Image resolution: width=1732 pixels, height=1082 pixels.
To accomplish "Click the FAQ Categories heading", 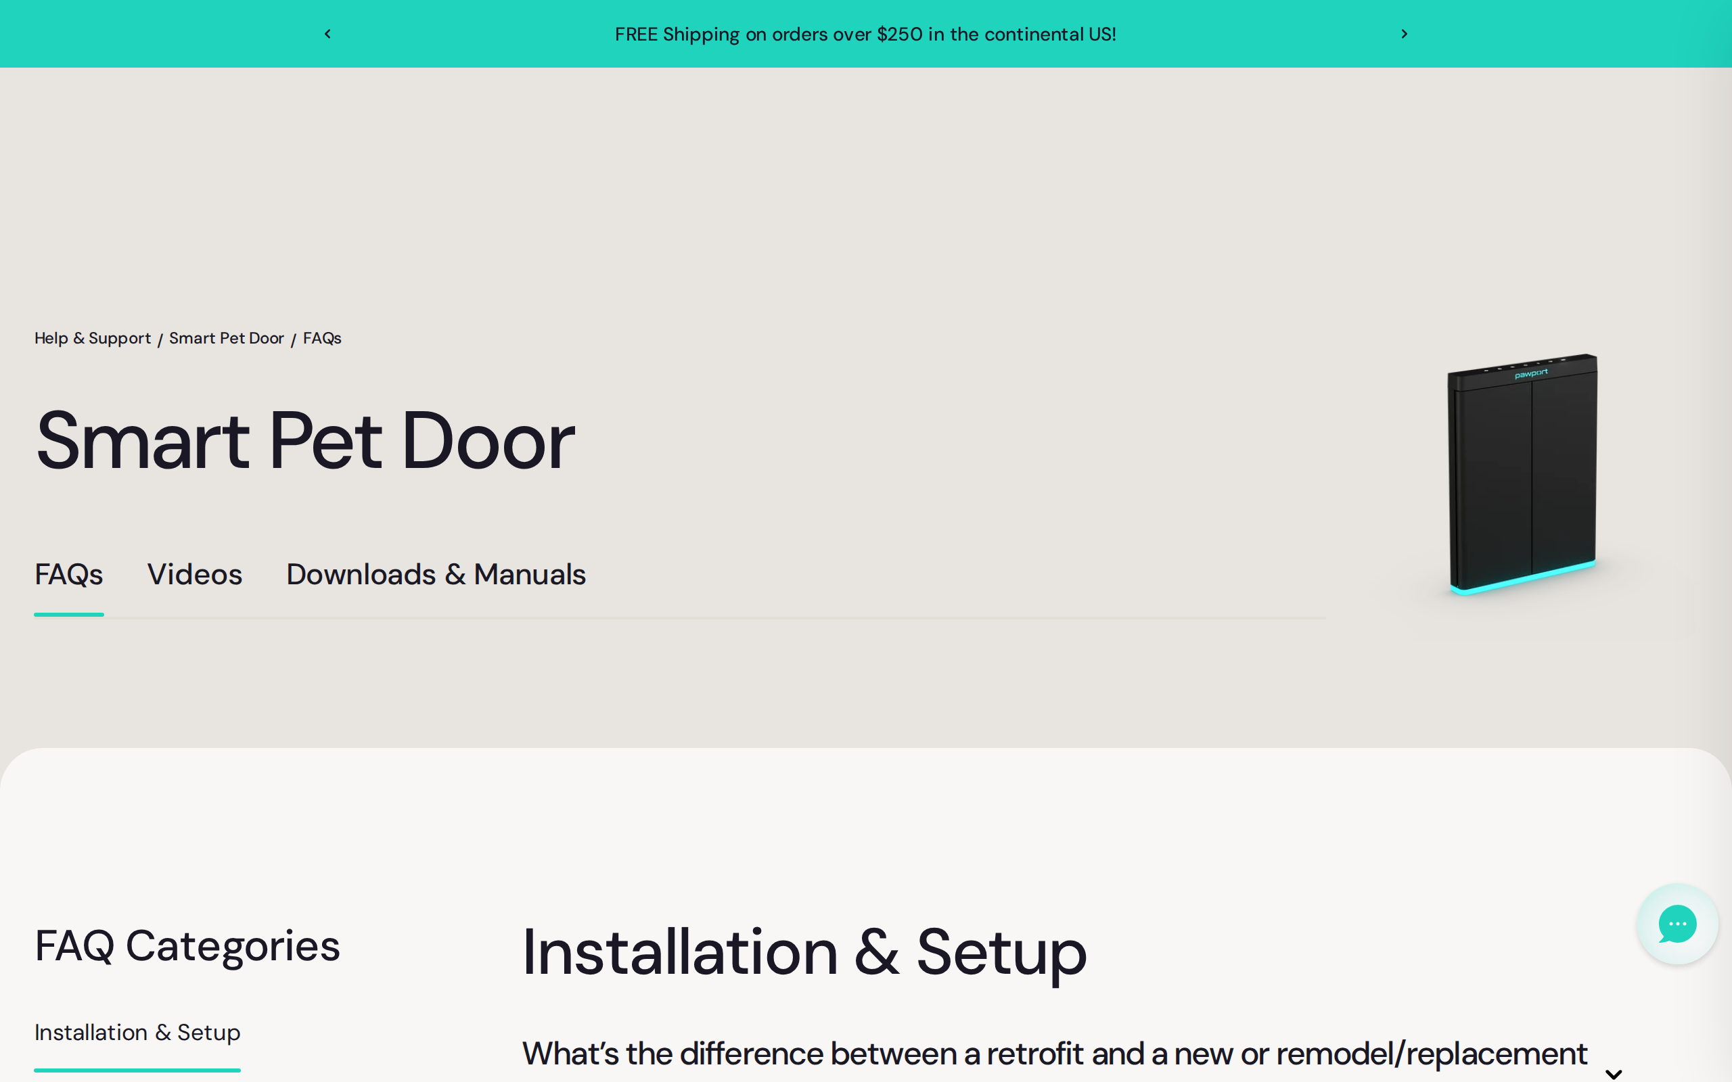I will pos(187,946).
